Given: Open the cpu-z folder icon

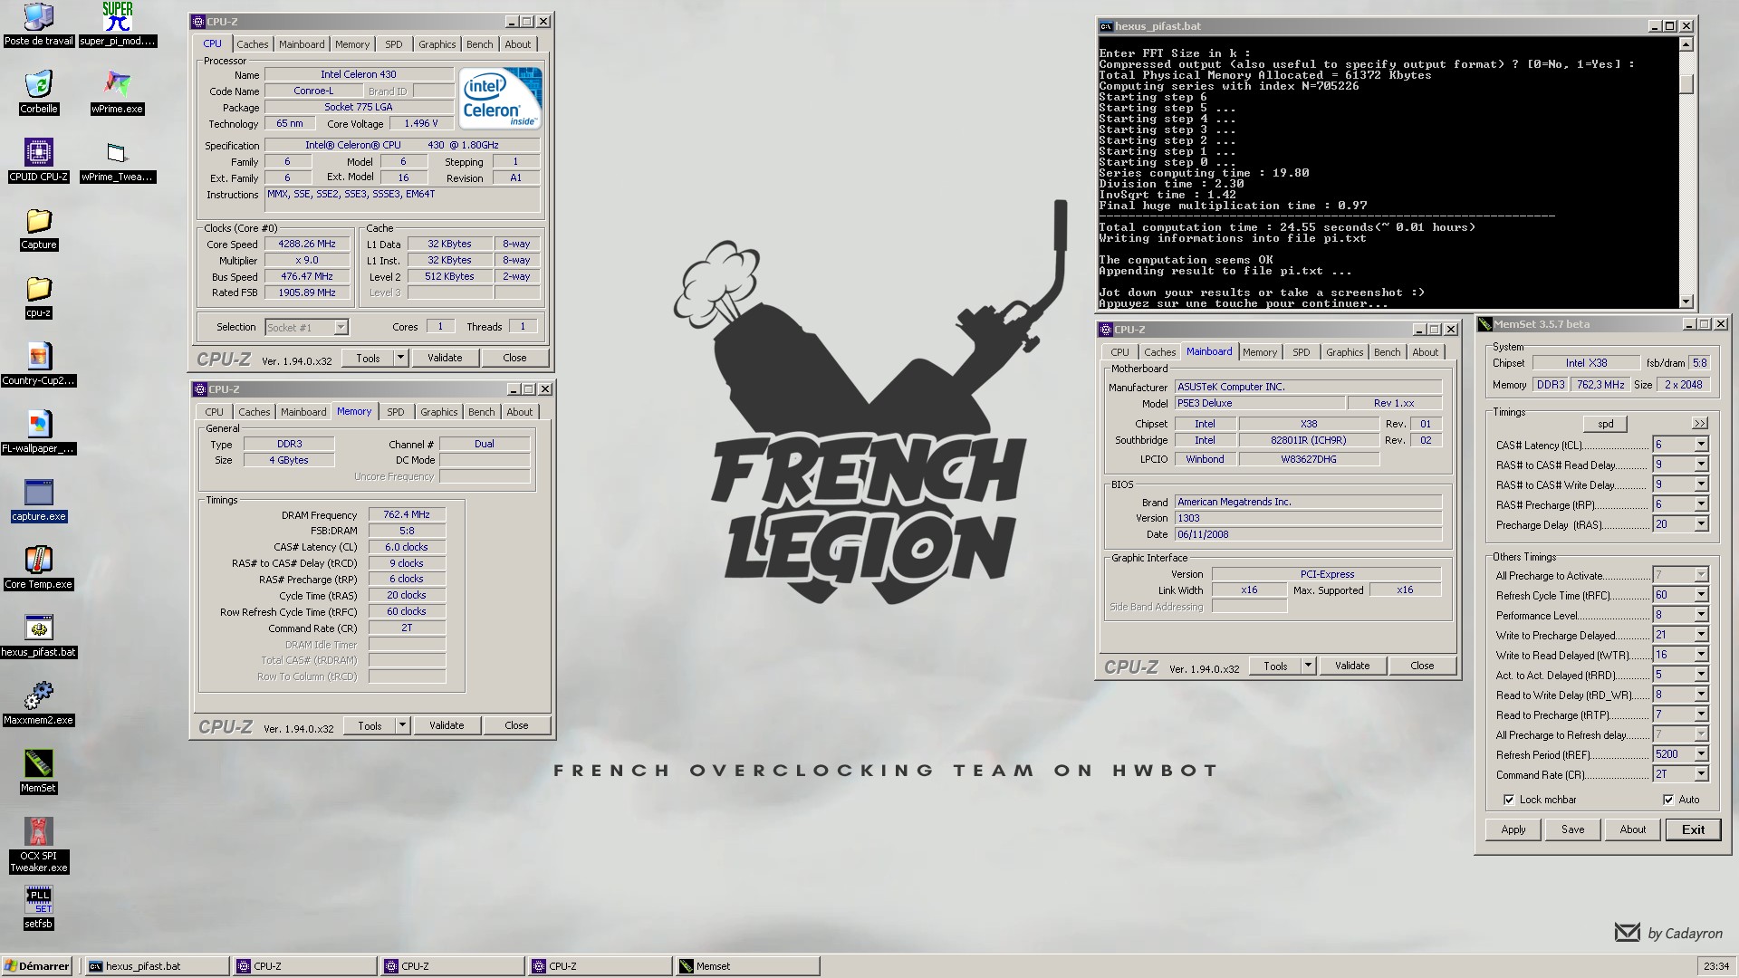Looking at the screenshot, I should point(38,296).
